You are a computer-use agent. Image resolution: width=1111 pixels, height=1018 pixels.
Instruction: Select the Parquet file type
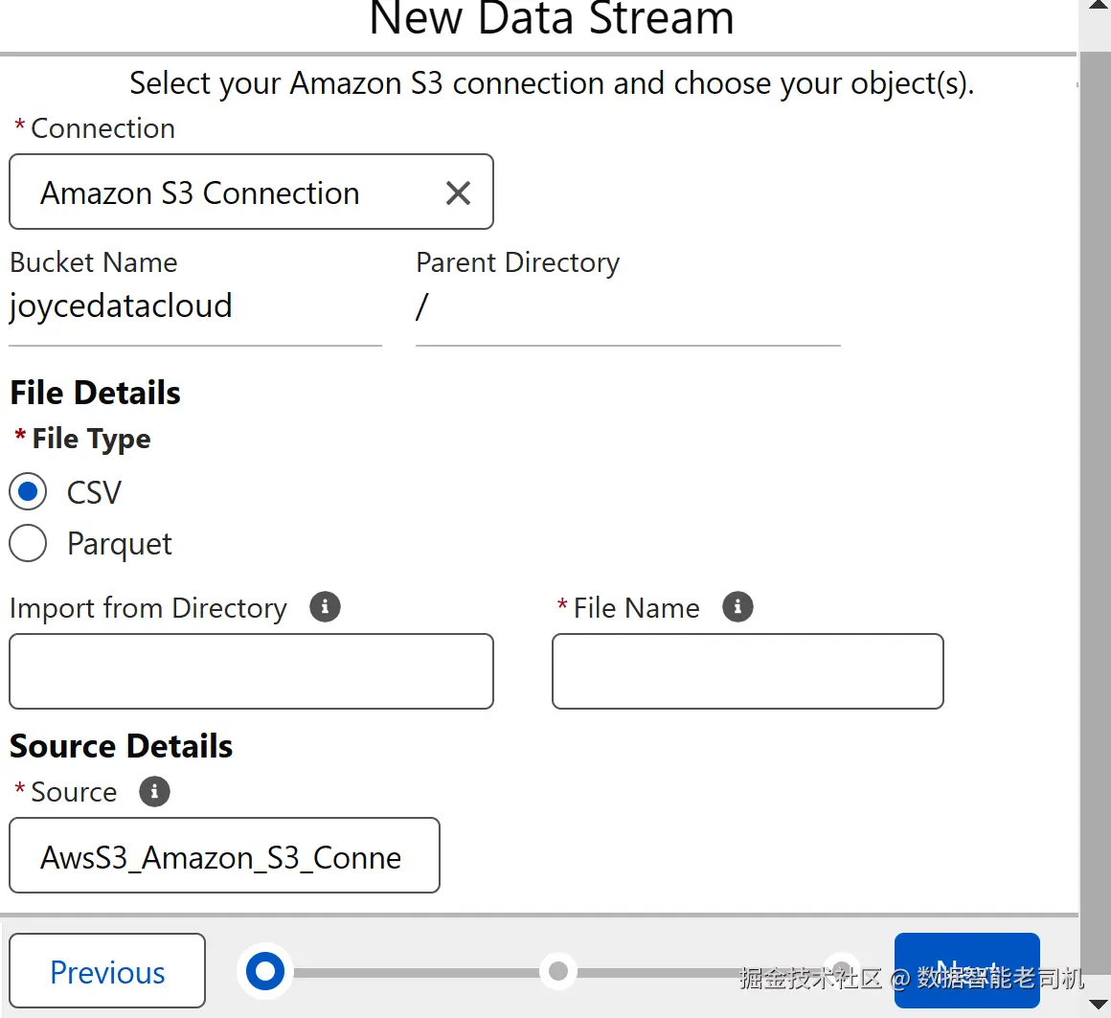29,543
